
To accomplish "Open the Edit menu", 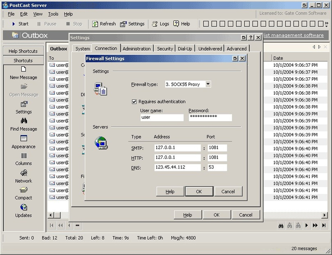I will point(24,14).
